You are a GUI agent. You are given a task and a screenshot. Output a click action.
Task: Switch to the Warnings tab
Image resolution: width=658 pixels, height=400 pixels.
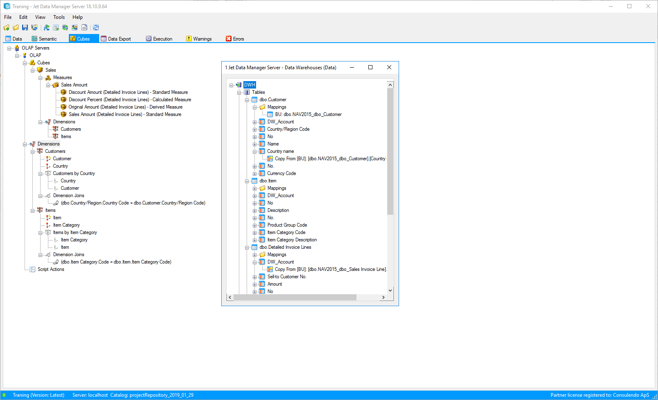(x=199, y=39)
